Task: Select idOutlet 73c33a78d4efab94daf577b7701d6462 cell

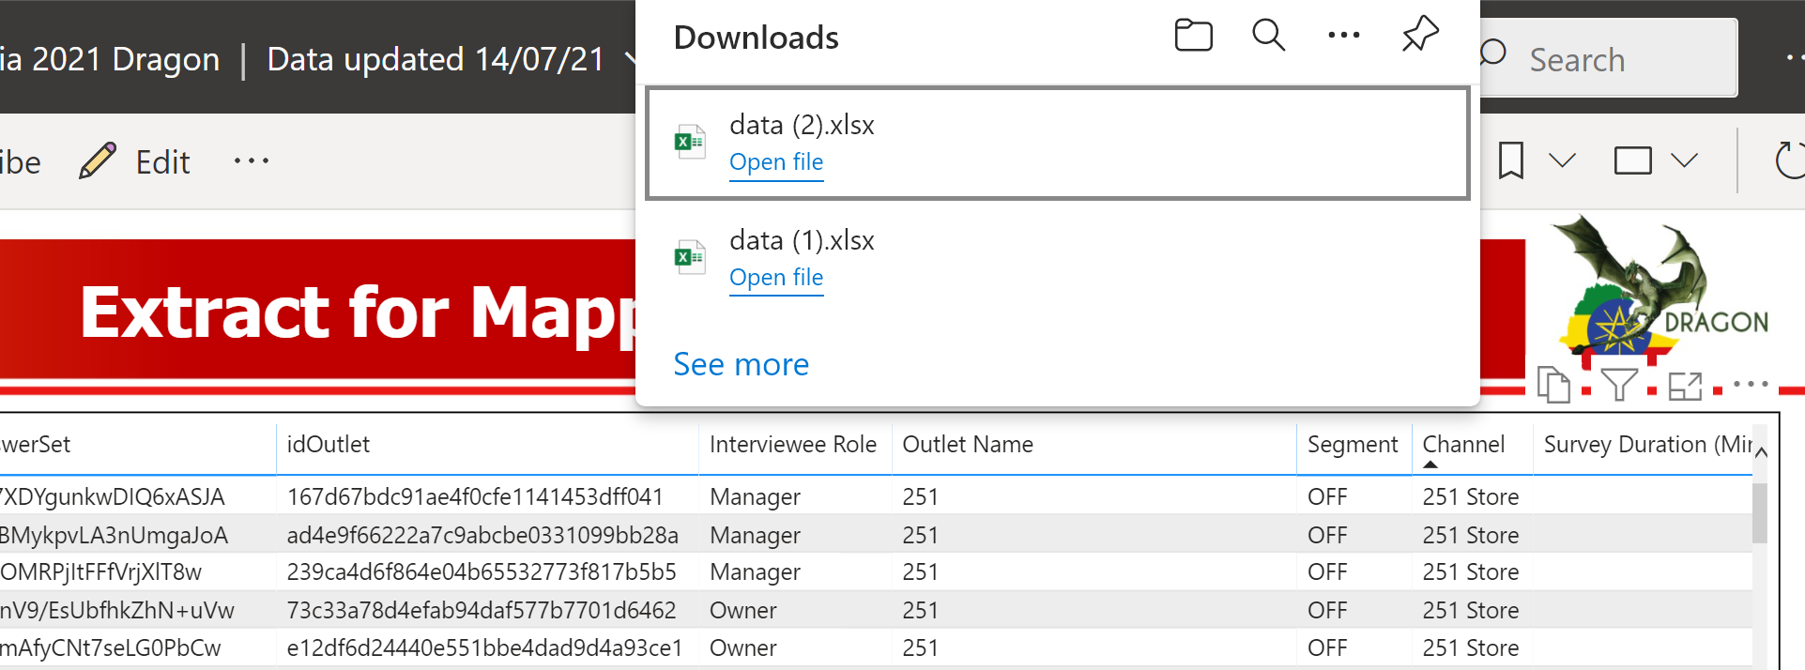Action: [487, 610]
